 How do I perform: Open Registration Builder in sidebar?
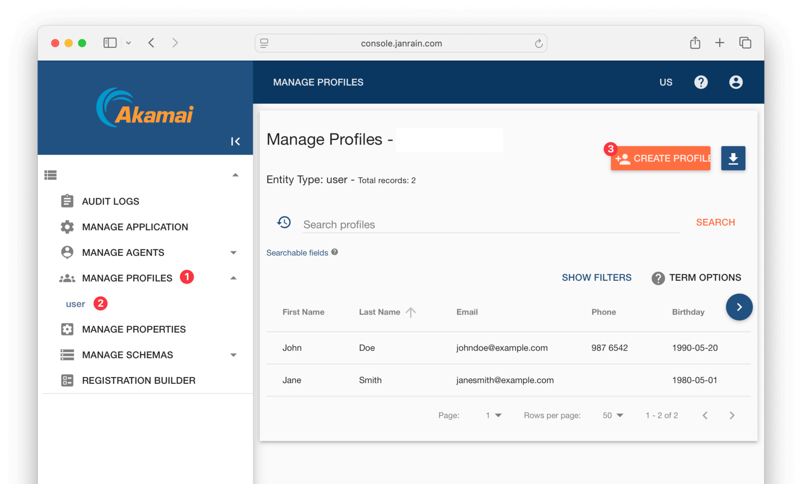[138, 381]
